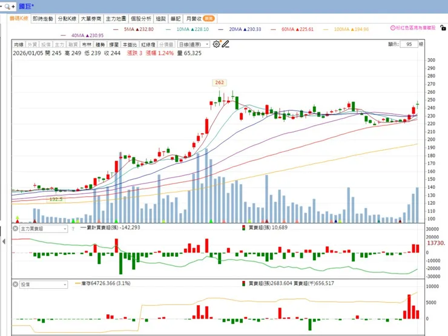Screen dimensions: 448x336
Task: Click the 庫存64726.366 (3.1%) legend
Action: pos(103,283)
